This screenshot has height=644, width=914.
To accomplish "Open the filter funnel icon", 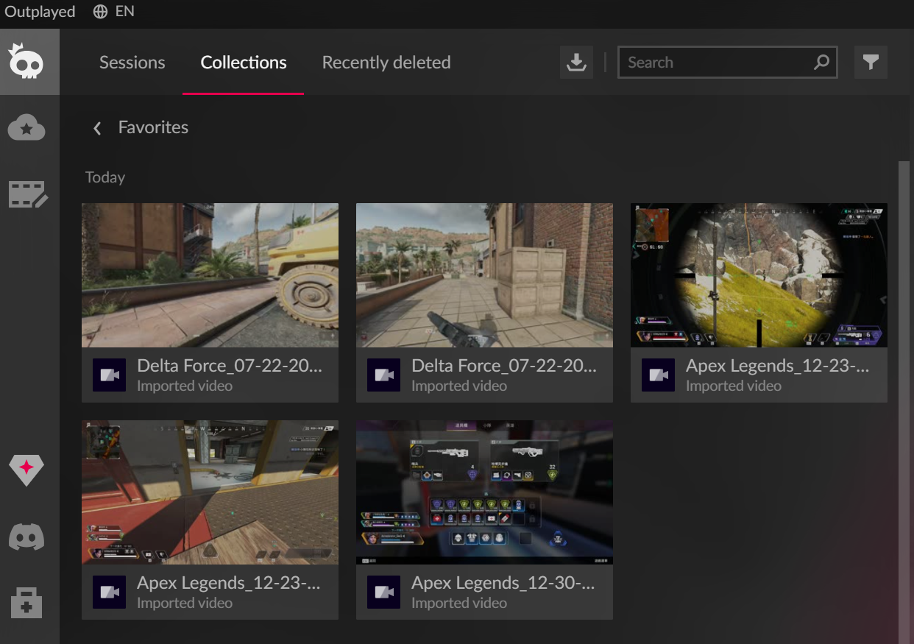I will (871, 63).
